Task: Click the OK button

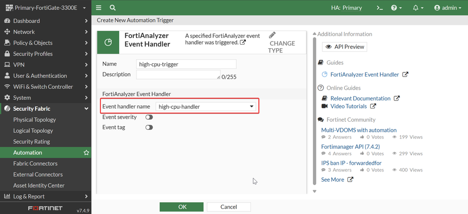Action: click(x=182, y=207)
